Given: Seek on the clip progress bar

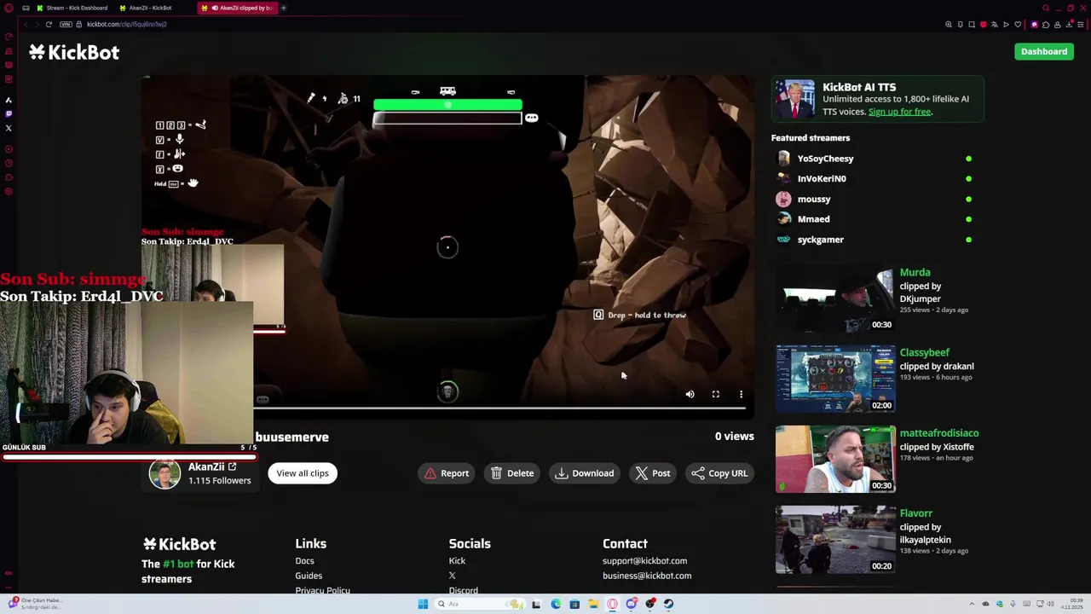Looking at the screenshot, I should pyautogui.click(x=501, y=408).
